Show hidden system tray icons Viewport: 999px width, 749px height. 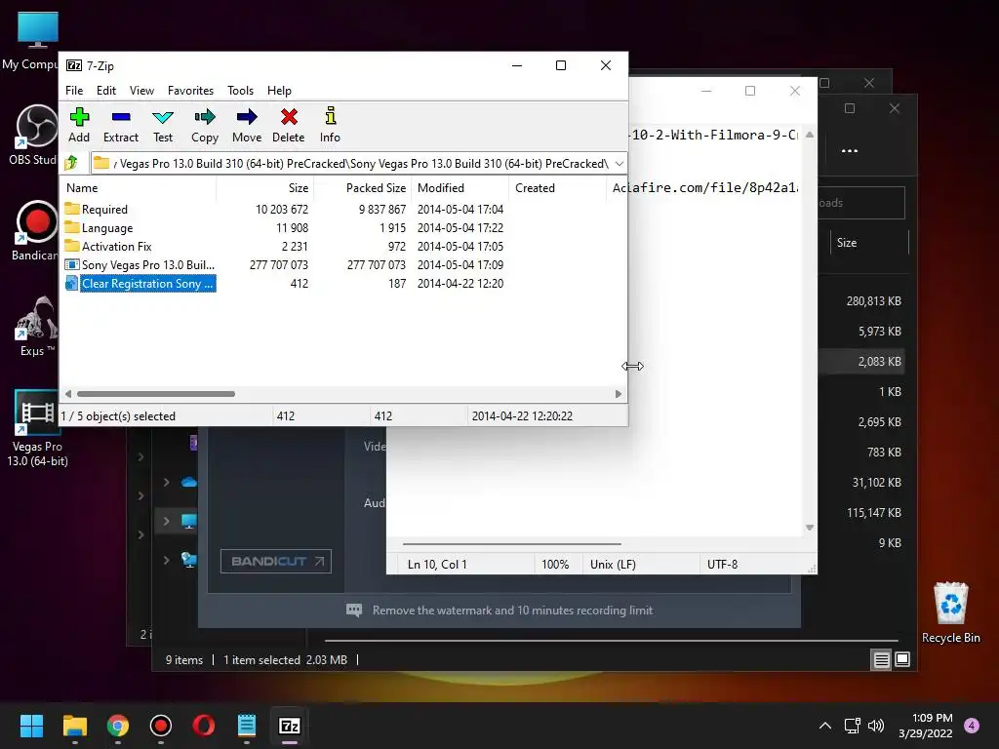tap(825, 726)
